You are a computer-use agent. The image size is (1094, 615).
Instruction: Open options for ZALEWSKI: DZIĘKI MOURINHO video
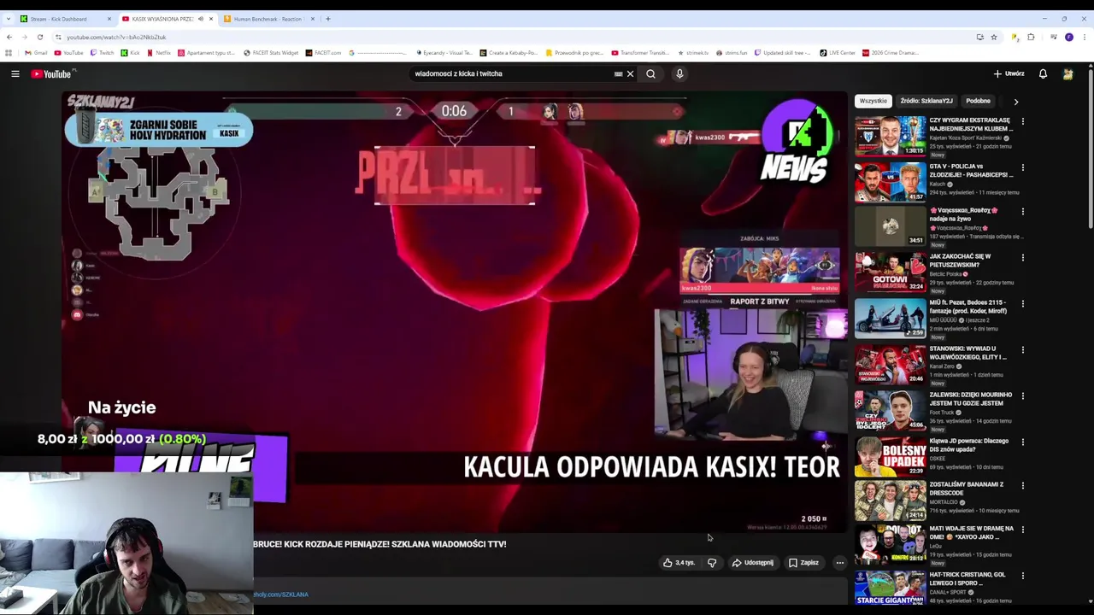(1022, 396)
